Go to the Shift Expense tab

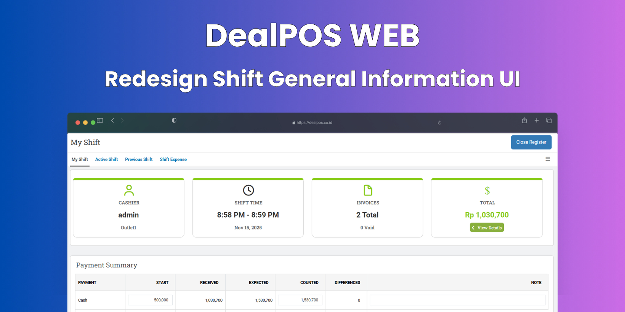tap(173, 159)
